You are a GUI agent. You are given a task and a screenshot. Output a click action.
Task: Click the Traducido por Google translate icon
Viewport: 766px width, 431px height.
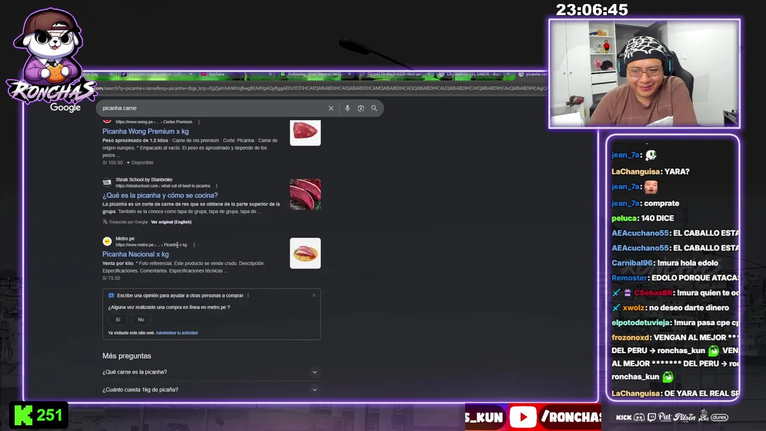105,222
